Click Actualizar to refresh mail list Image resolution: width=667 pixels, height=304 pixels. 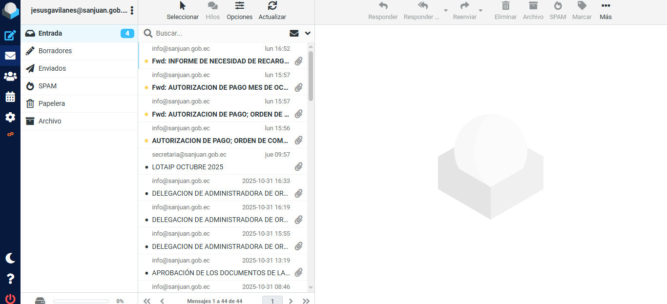[272, 11]
